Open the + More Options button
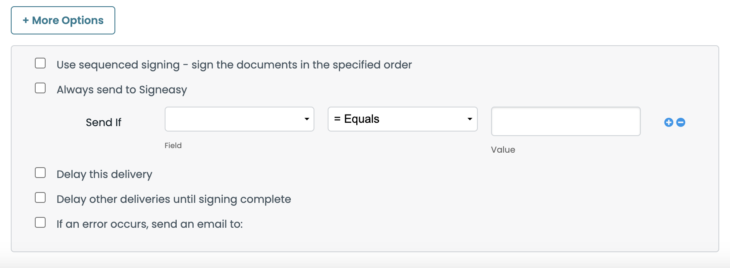The width and height of the screenshot is (730, 268). click(x=63, y=20)
